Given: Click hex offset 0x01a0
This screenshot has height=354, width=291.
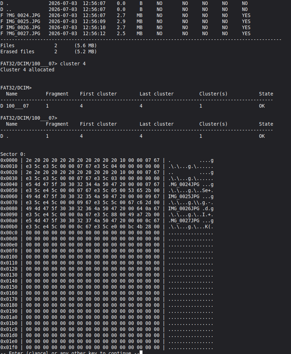Looking at the screenshot, I should pos(9,317).
